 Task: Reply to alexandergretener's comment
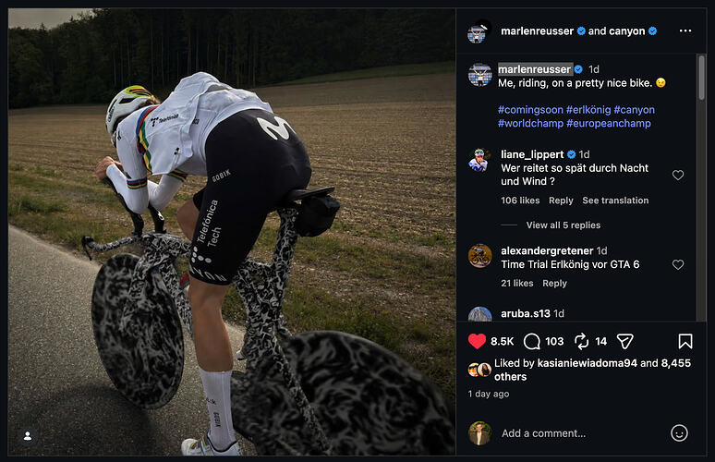[554, 284]
